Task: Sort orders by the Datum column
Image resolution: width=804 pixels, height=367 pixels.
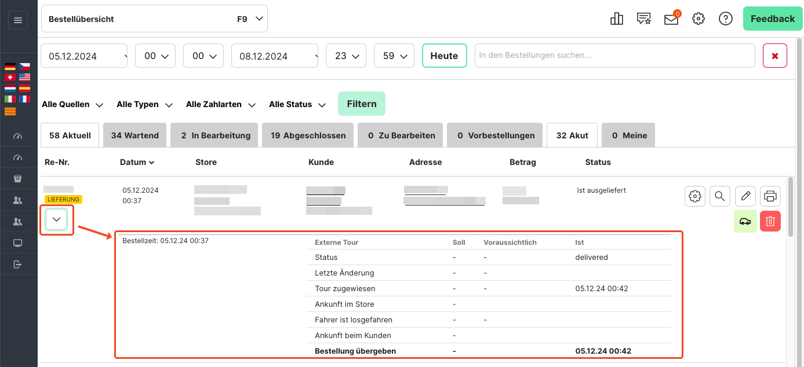Action: pos(137,163)
